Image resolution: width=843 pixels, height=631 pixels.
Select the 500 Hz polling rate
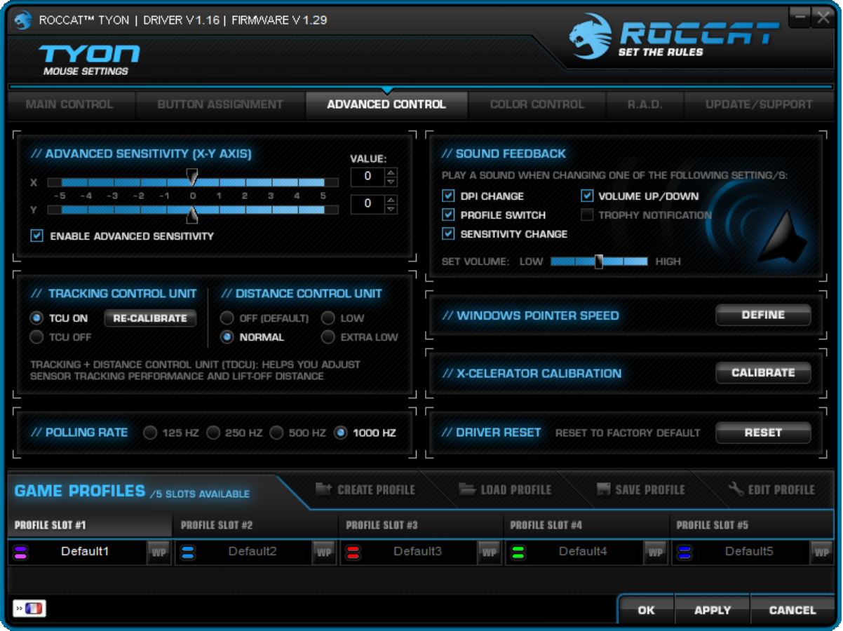click(x=276, y=433)
